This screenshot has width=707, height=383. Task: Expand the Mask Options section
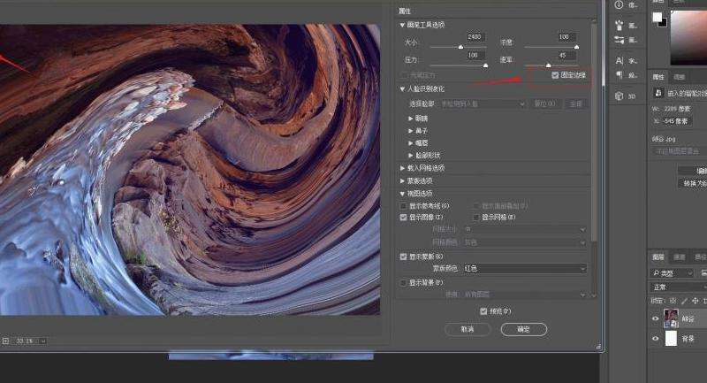click(x=402, y=181)
